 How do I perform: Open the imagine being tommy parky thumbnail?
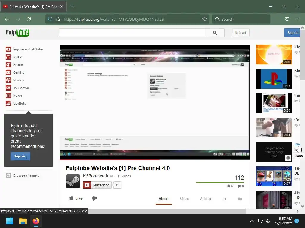click(274, 152)
